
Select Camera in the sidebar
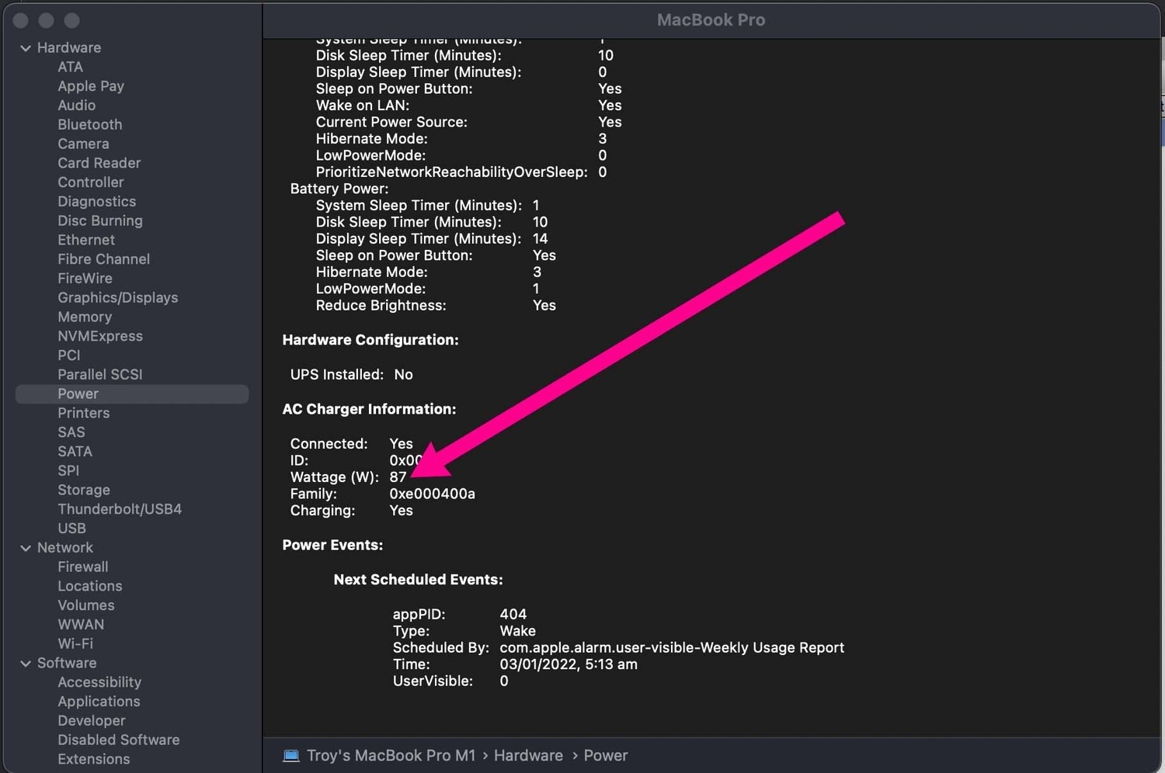tap(83, 144)
